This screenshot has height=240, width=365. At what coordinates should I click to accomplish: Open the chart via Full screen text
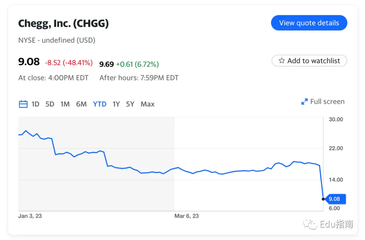pyautogui.click(x=327, y=102)
